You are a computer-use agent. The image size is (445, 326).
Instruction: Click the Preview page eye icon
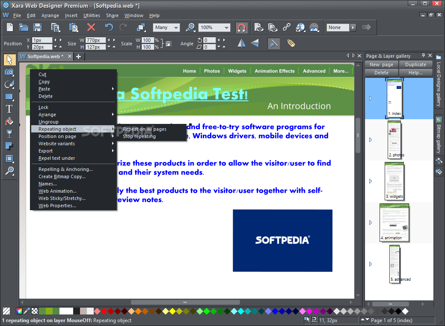coord(258,27)
